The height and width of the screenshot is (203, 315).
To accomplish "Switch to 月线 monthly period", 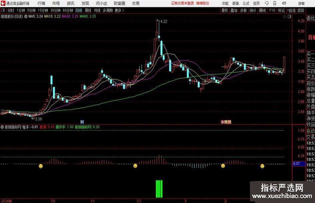I will coord(97,10).
